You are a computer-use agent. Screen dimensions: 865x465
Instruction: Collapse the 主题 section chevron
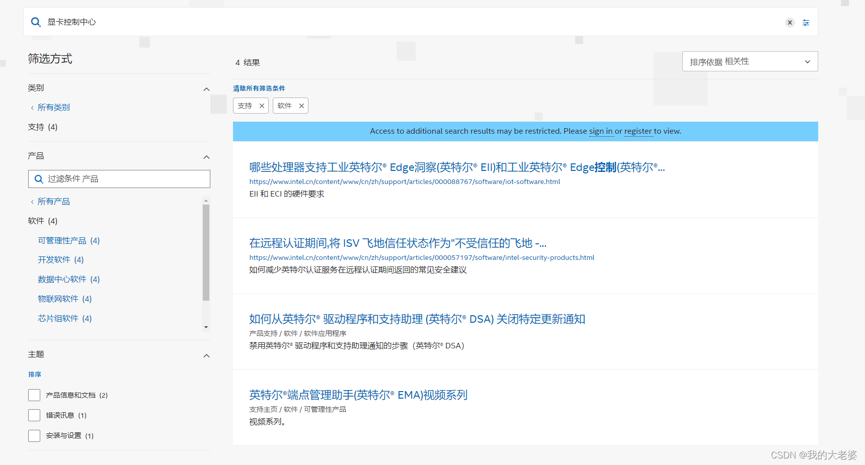click(x=206, y=355)
